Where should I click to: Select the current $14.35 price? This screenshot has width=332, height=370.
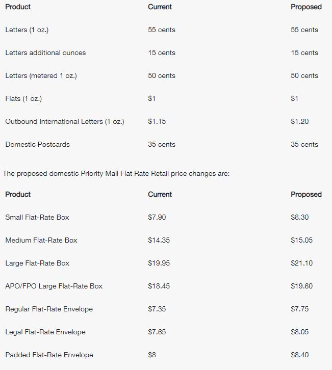tap(159, 240)
